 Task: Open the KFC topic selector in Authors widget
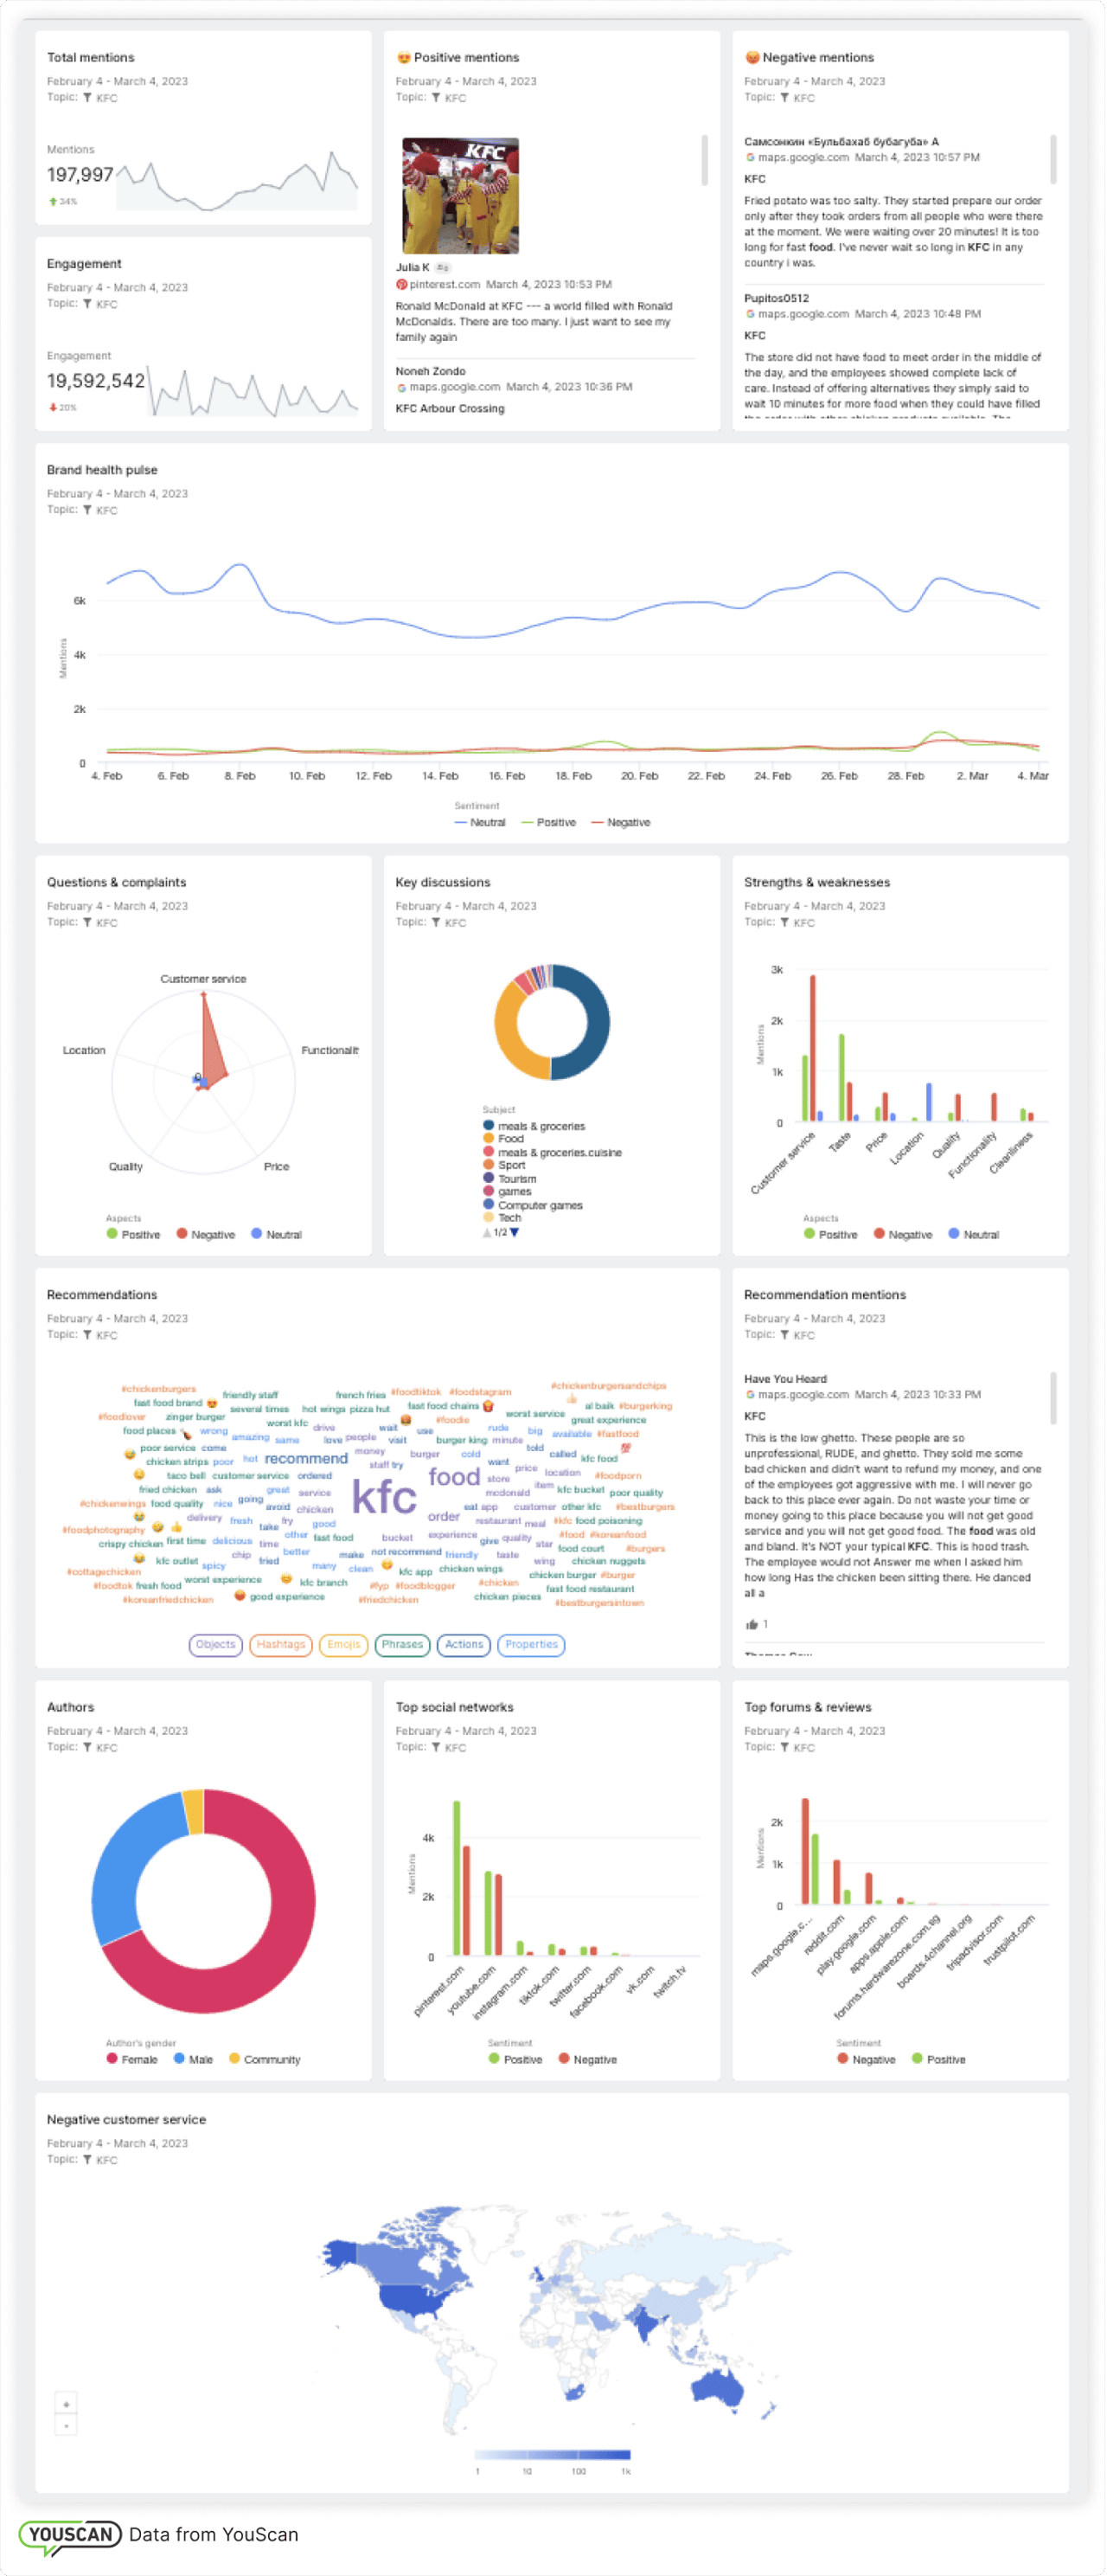107,1748
